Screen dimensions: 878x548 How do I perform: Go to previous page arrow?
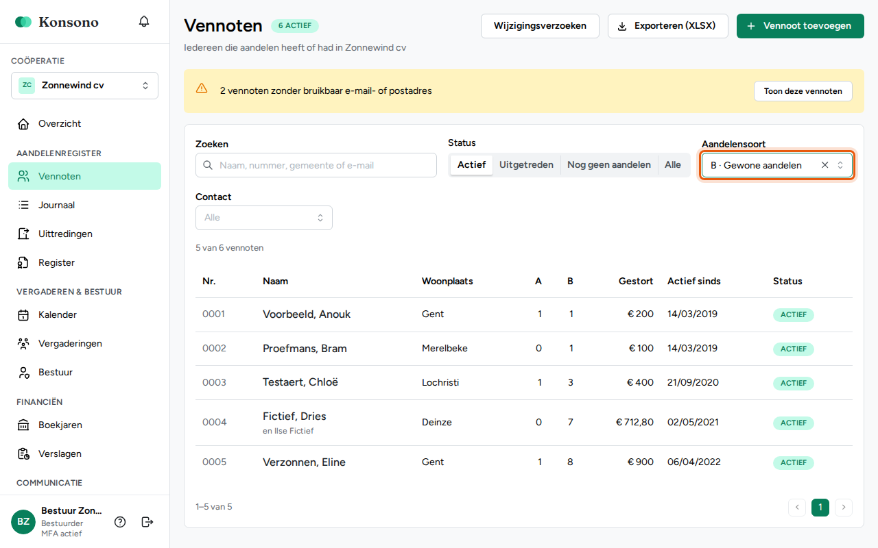[797, 508]
